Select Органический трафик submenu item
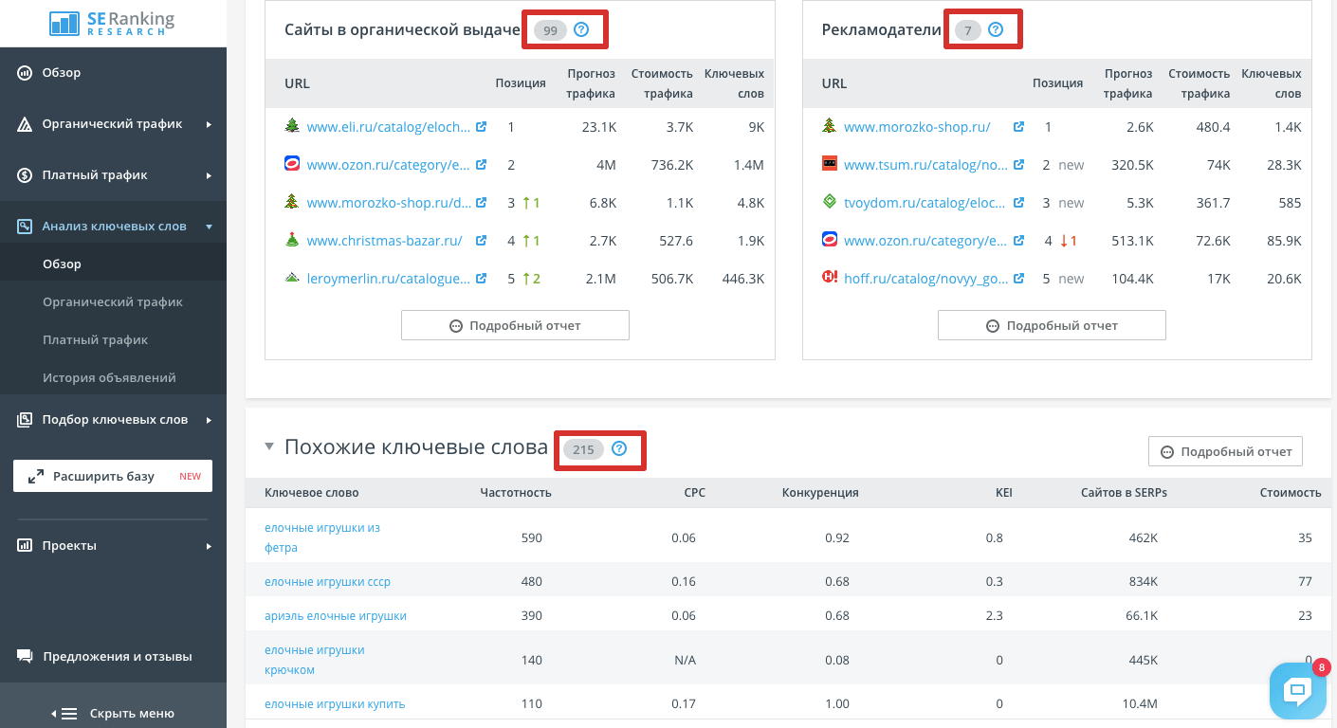This screenshot has height=728, width=1337. click(113, 301)
